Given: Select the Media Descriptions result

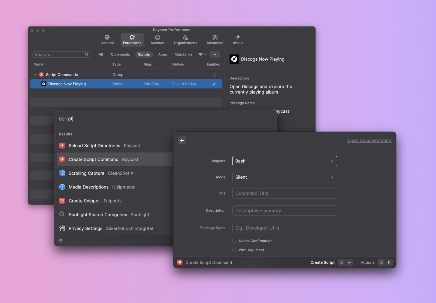Looking at the screenshot, I should point(115,187).
